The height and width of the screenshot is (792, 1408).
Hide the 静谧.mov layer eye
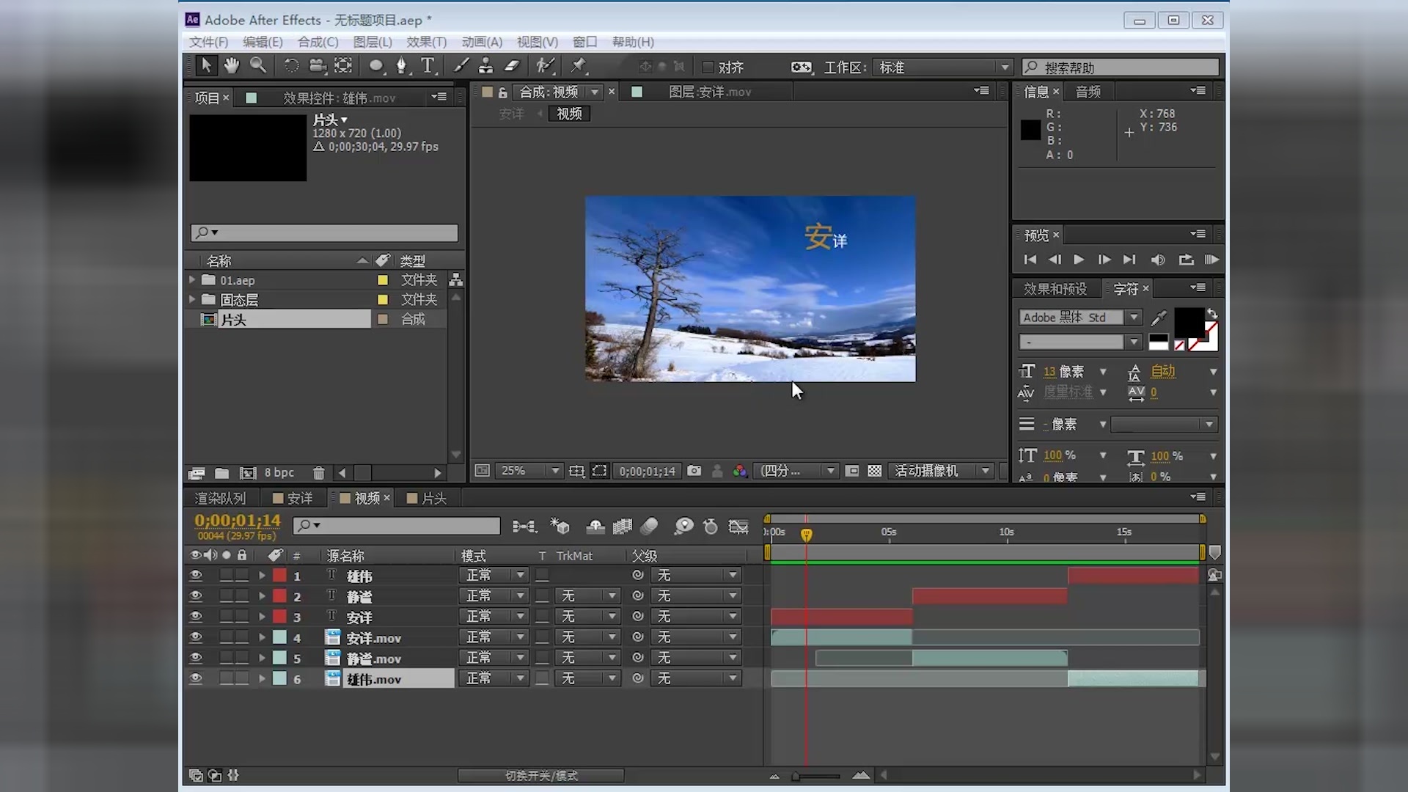click(196, 658)
